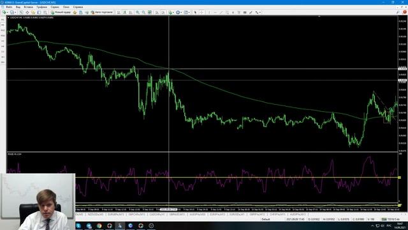Select the horizontal line drawing tool

point(215,12)
